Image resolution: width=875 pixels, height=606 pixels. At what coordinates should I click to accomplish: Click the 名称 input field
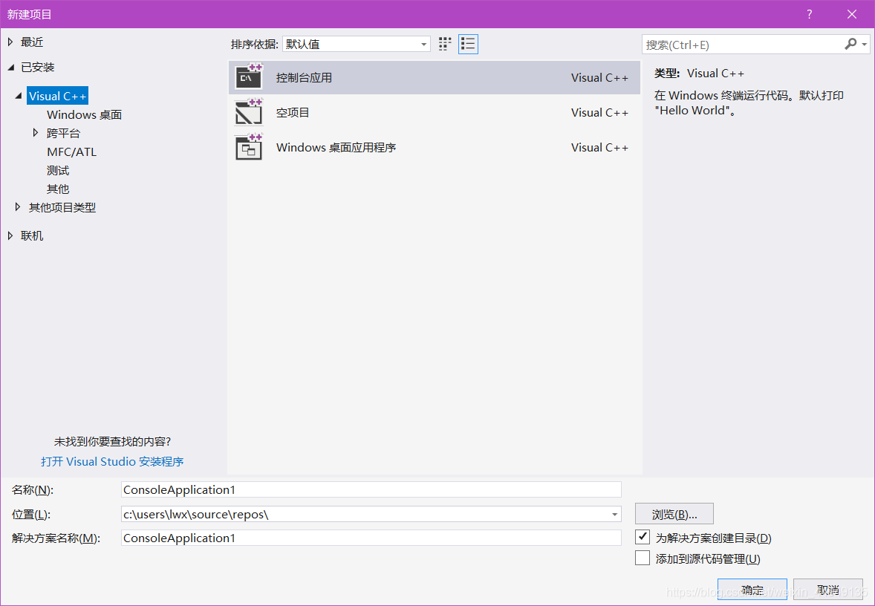[x=371, y=489]
